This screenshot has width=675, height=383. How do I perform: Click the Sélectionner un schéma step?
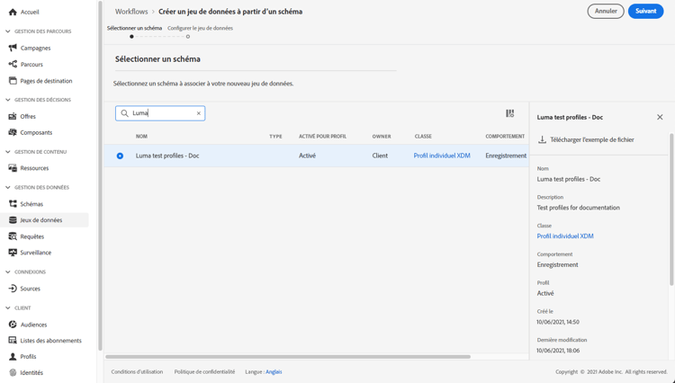point(134,29)
